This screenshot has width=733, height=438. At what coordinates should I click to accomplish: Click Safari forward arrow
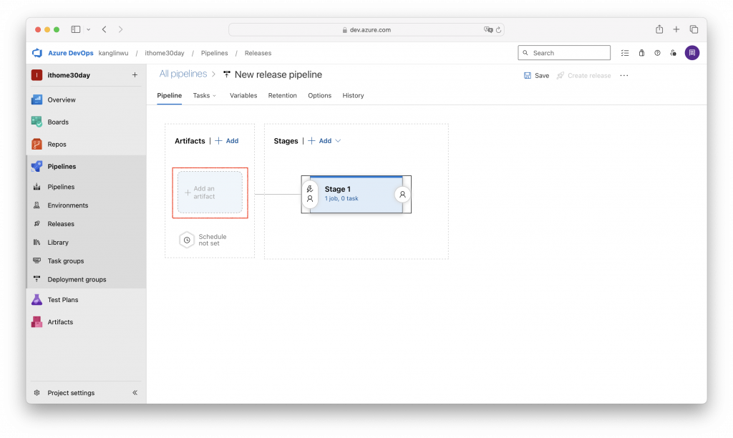(120, 29)
